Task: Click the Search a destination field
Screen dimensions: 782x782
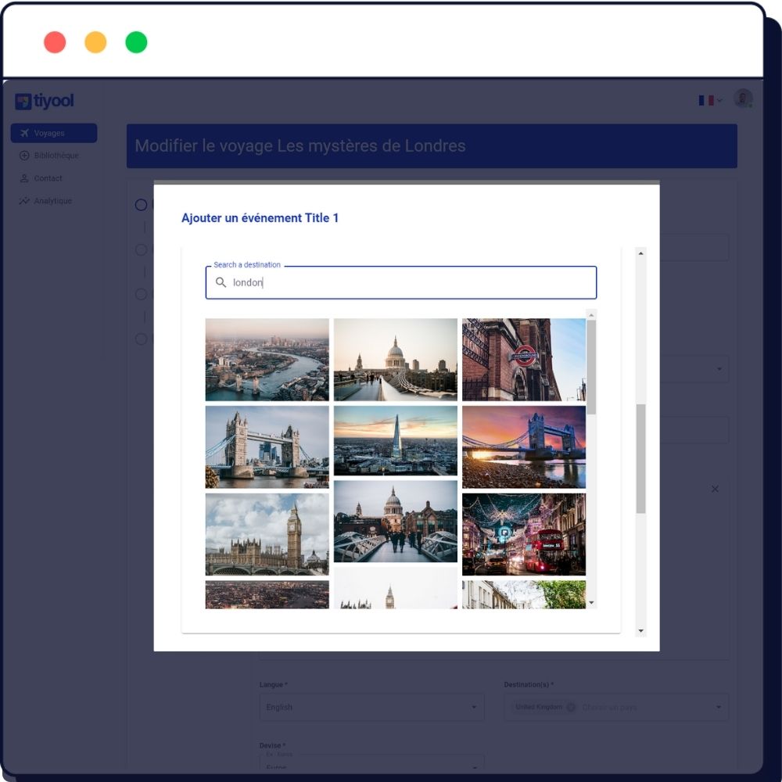Action: coord(401,283)
